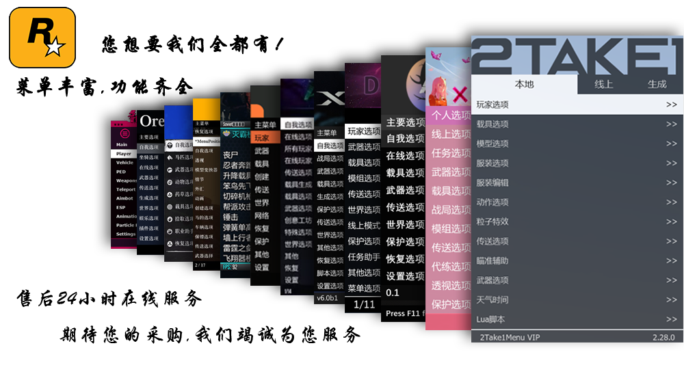Click the 2Take1Menu VIP footer label
684x376 pixels.
pyautogui.click(x=510, y=337)
